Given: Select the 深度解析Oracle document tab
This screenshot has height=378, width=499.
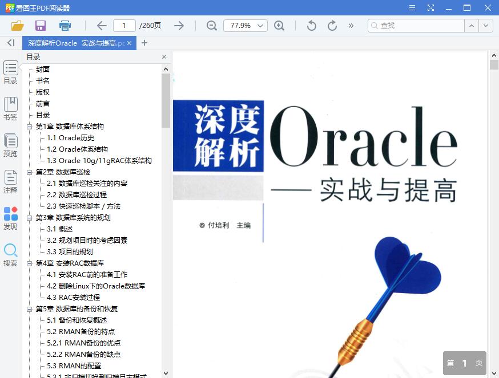Looking at the screenshot, I should point(76,43).
